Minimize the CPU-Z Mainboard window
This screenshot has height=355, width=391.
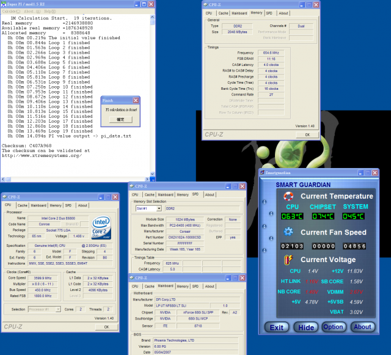pyautogui.click(x=228, y=277)
